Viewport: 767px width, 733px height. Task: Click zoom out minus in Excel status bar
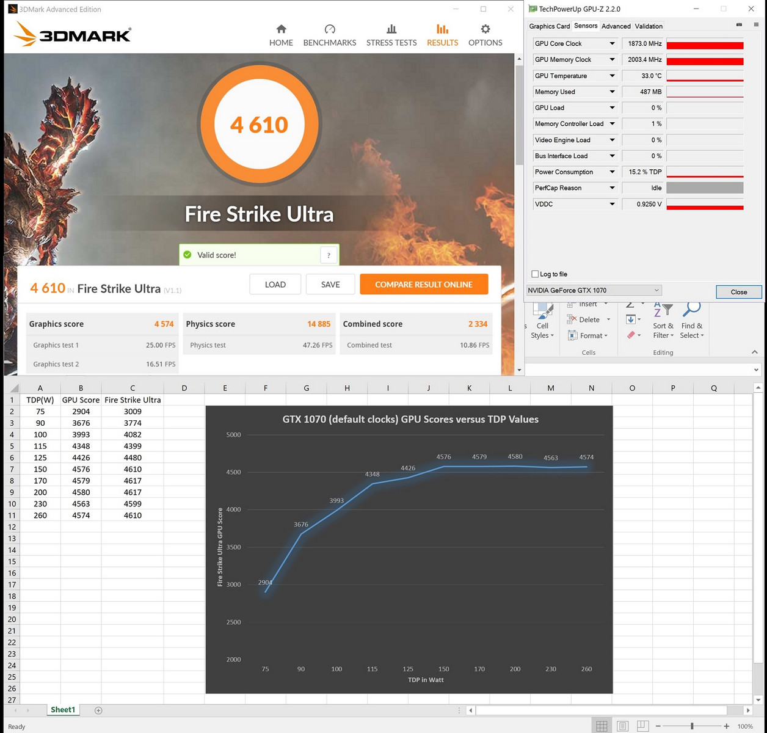(x=658, y=726)
